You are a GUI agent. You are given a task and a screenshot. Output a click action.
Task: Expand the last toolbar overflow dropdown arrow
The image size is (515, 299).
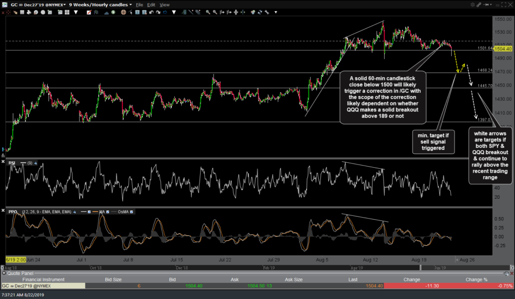coord(276,12)
